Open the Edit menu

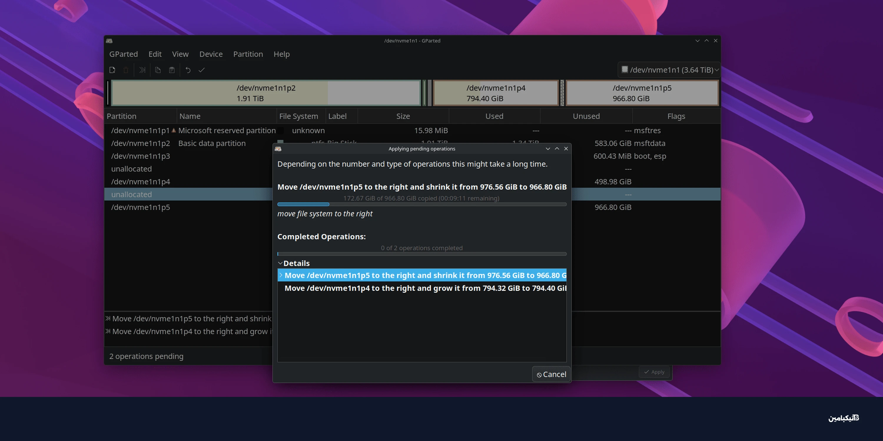tap(155, 54)
